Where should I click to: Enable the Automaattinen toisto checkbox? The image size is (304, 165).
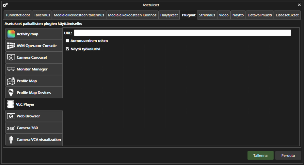tap(68, 41)
